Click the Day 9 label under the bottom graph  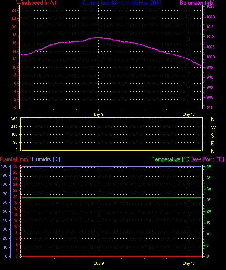[99, 263]
